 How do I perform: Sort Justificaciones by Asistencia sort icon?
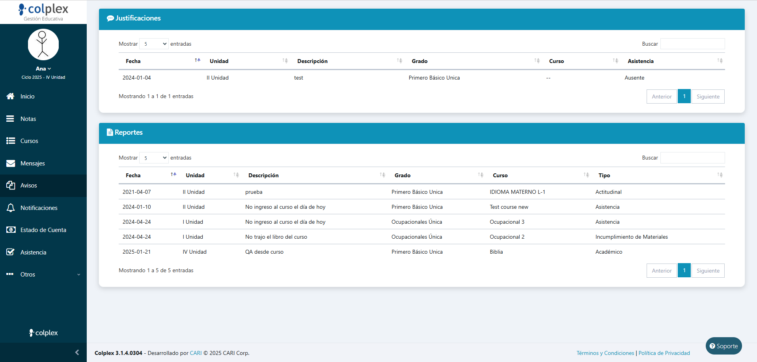(720, 61)
